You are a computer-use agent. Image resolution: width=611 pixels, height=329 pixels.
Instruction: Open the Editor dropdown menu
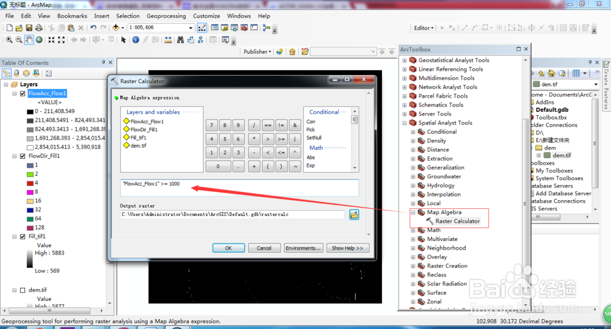[424, 28]
